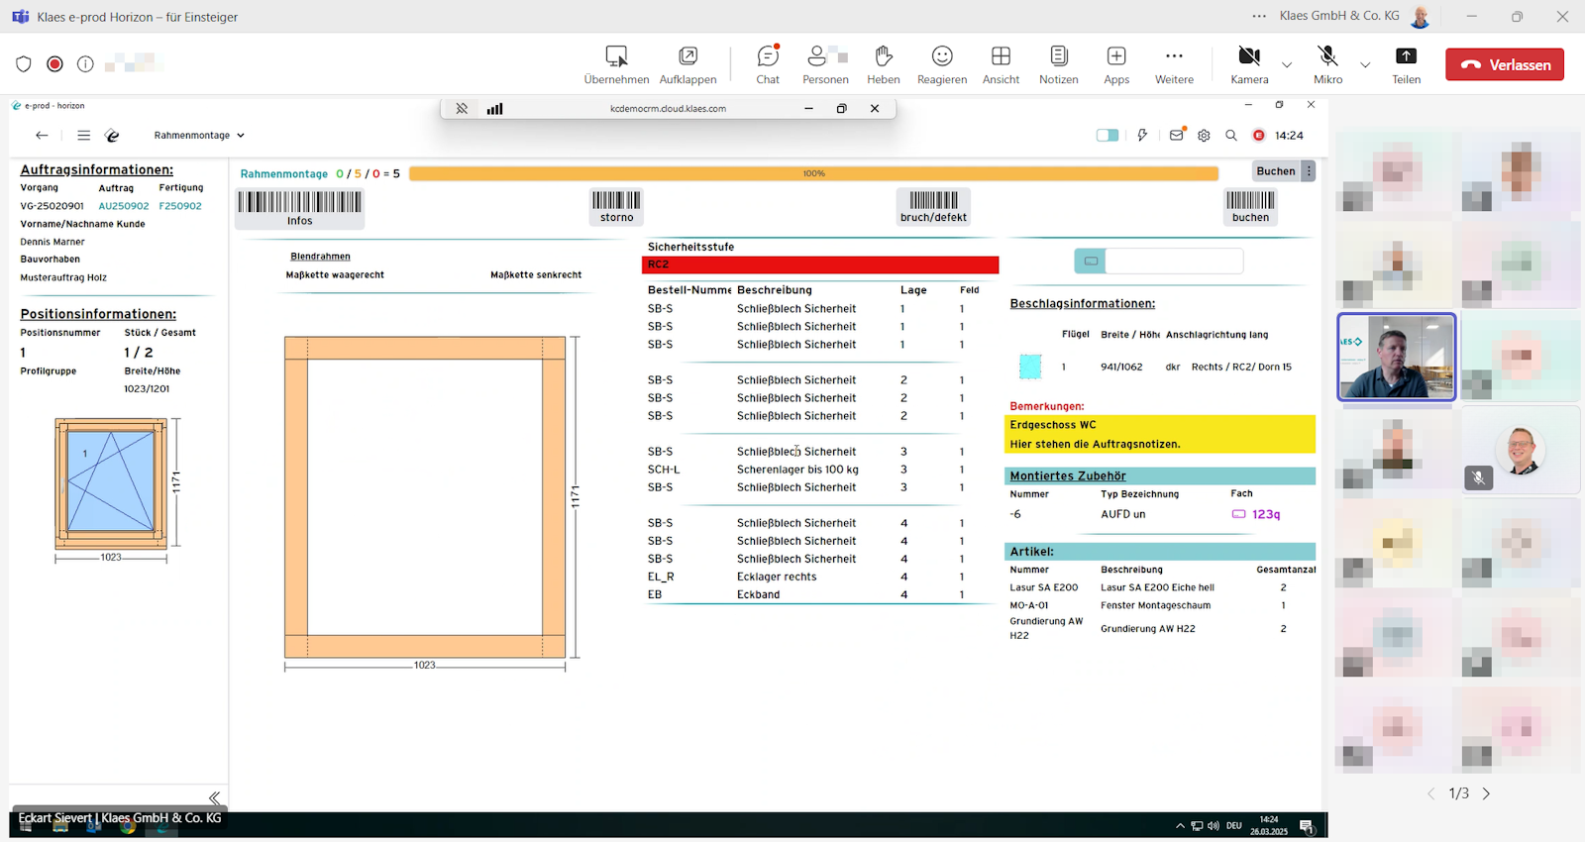The image size is (1585, 842).
Task: Unmute the Mikro microphone
Action: (x=1327, y=64)
